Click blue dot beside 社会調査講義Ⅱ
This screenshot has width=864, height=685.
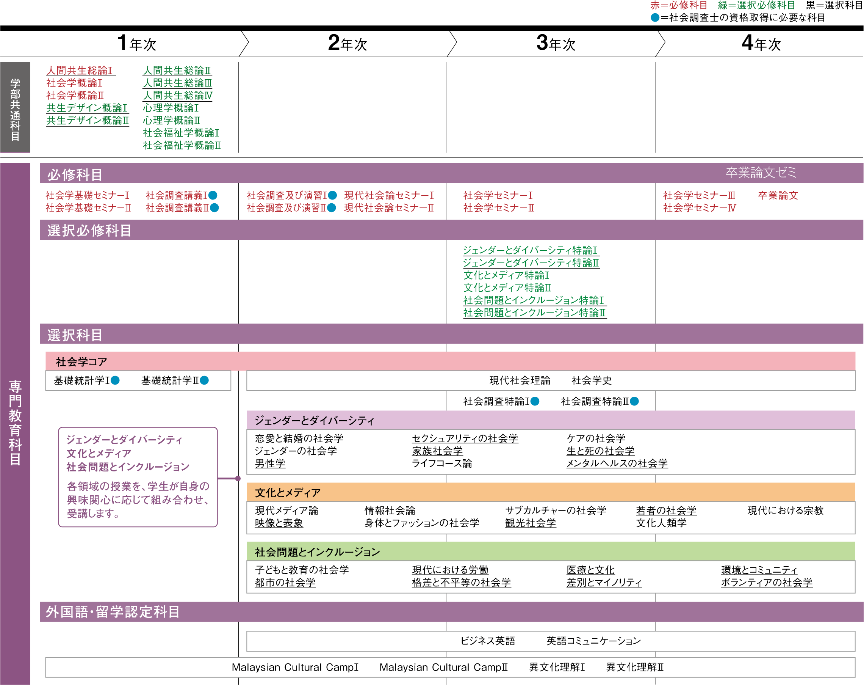tap(214, 208)
